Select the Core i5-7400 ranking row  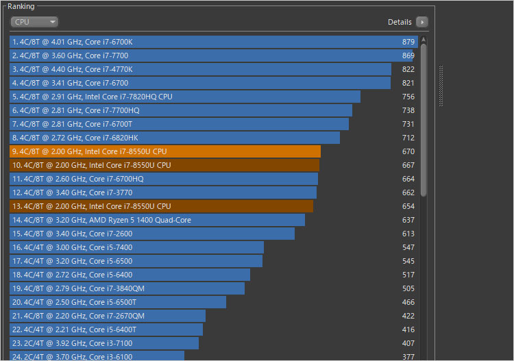click(x=214, y=247)
